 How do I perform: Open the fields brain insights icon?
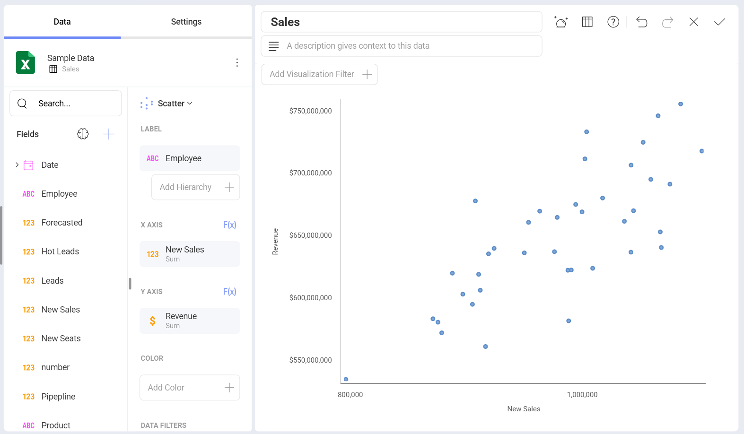click(83, 134)
